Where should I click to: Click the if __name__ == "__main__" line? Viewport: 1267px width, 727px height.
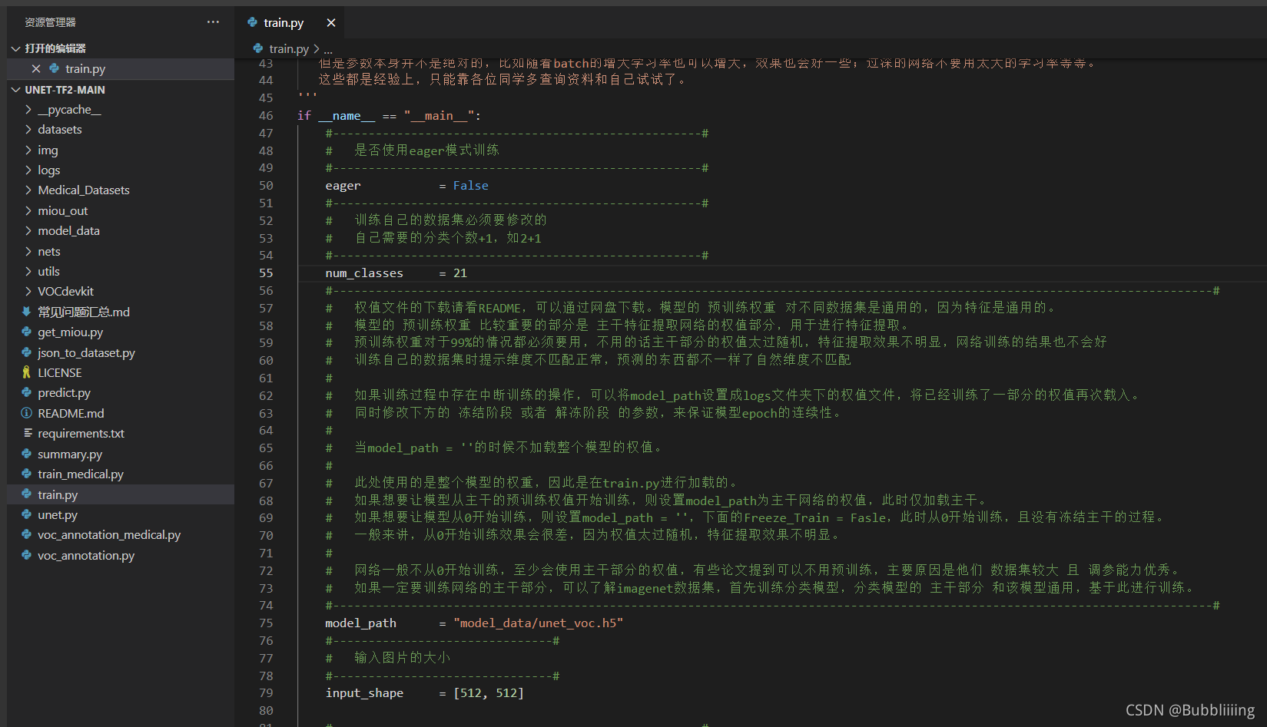coord(390,115)
